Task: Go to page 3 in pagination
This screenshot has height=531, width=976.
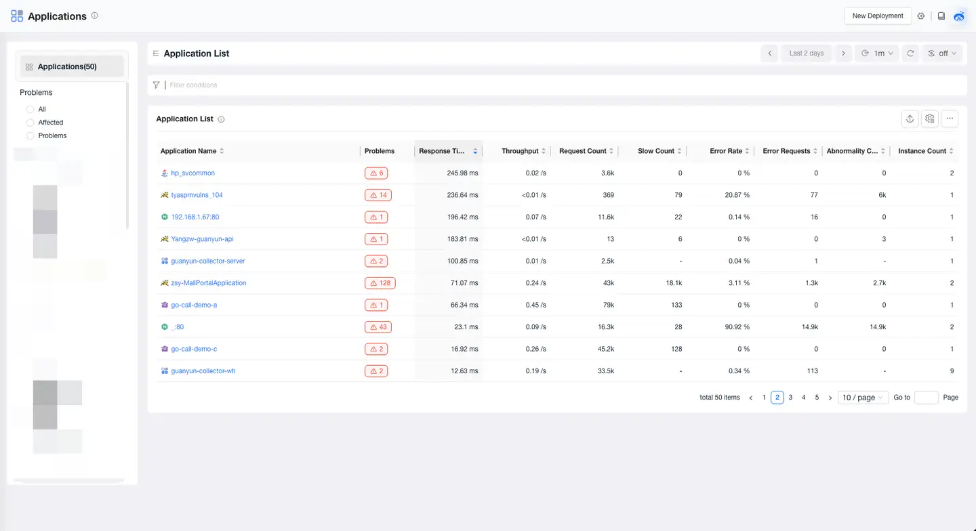Action: point(790,398)
